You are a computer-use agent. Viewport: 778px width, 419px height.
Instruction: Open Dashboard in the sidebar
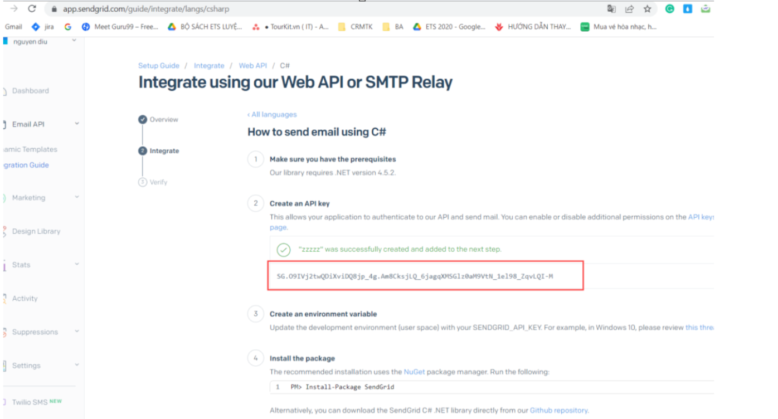(30, 91)
